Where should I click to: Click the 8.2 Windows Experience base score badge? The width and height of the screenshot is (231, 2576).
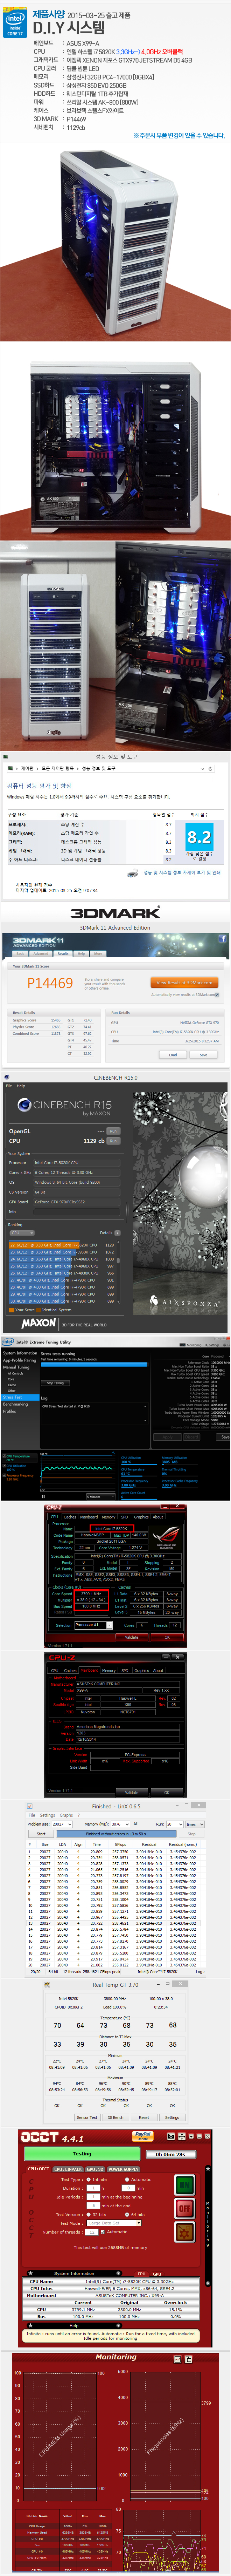point(200,837)
